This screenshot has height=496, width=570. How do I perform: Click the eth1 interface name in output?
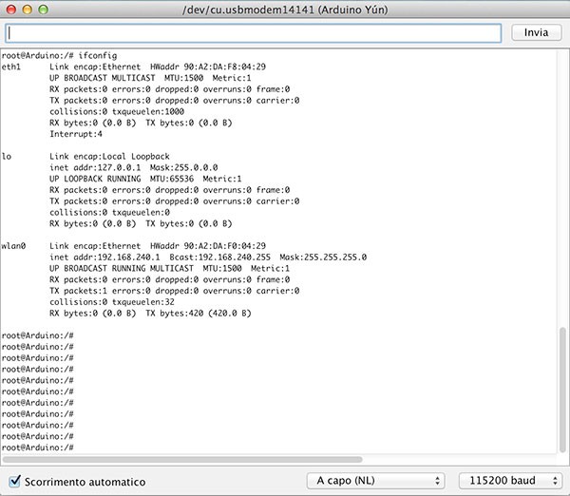(x=10, y=67)
